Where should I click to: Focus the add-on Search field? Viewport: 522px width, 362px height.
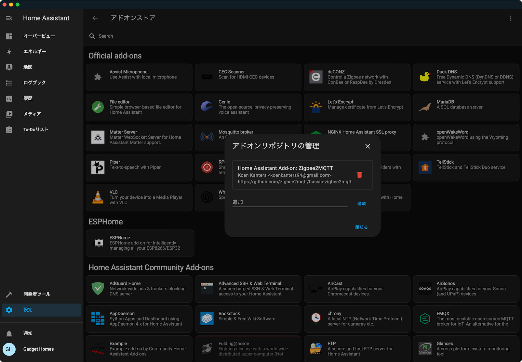[x=302, y=36]
